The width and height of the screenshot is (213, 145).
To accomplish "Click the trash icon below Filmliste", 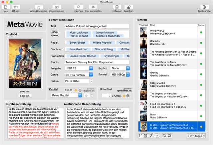I will click(x=145, y=136).
